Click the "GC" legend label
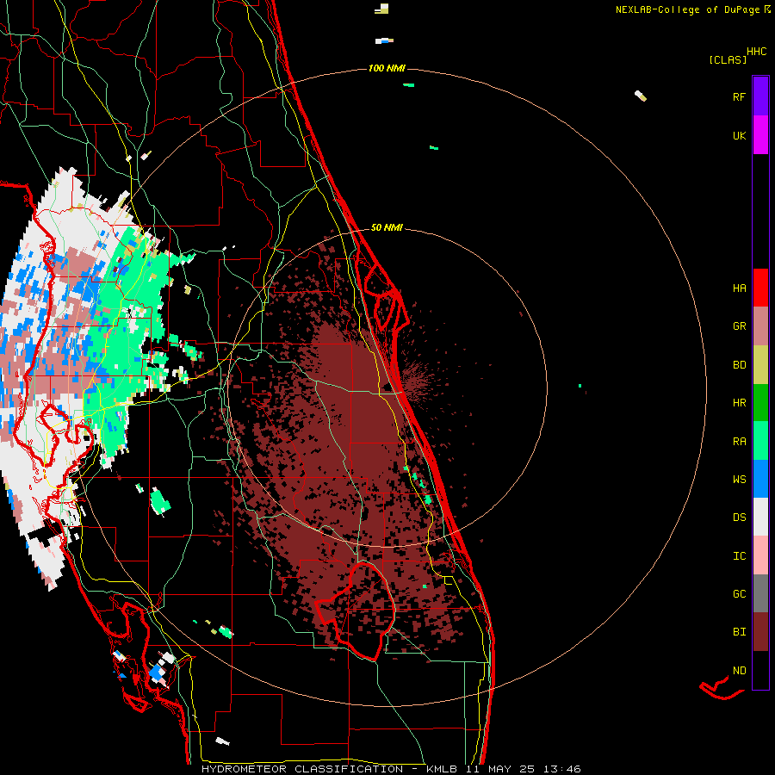The height and width of the screenshot is (775, 775). click(x=739, y=594)
